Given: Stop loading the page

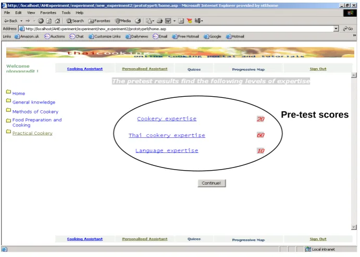Looking at the screenshot, I should [x=41, y=21].
